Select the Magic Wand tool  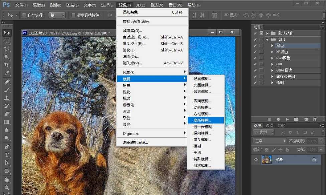(7, 57)
